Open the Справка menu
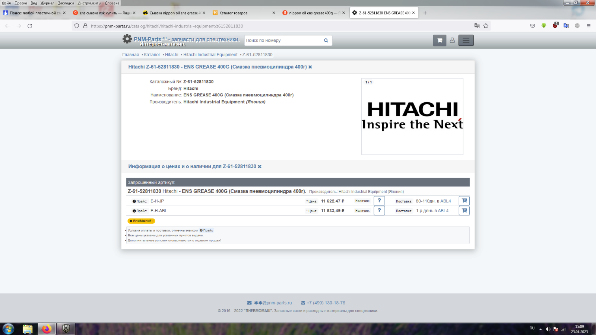The width and height of the screenshot is (596, 335). (112, 3)
